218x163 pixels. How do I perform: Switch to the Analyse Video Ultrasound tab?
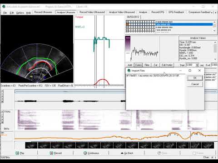122,12
